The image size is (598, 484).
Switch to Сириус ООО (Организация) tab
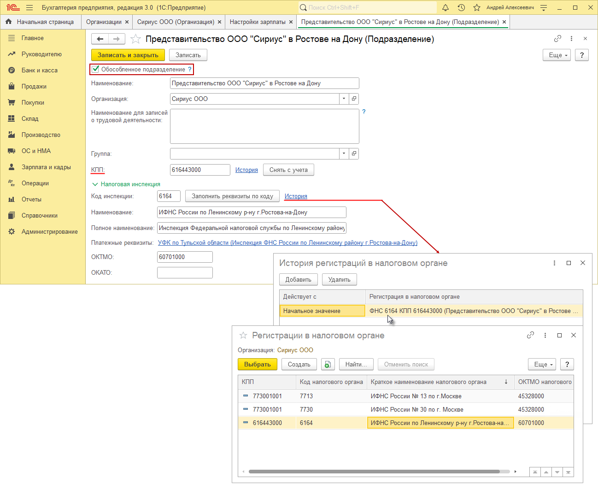point(176,22)
